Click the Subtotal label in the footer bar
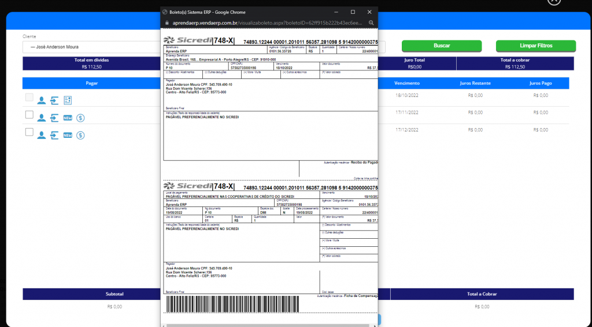The width and height of the screenshot is (592, 327). [x=114, y=294]
